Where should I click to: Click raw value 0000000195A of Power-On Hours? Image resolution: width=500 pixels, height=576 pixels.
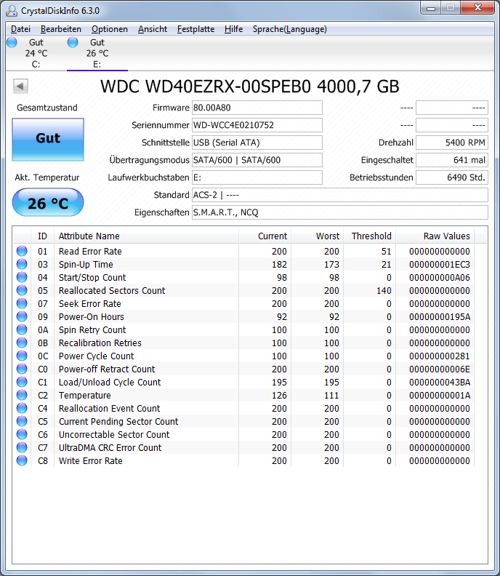440,316
